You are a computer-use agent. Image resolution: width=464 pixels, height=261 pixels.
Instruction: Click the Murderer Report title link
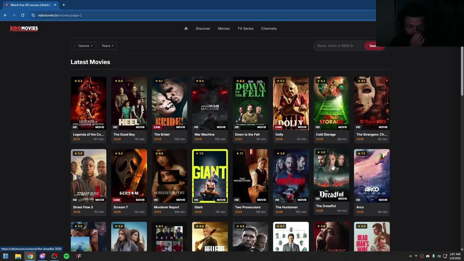coord(166,207)
